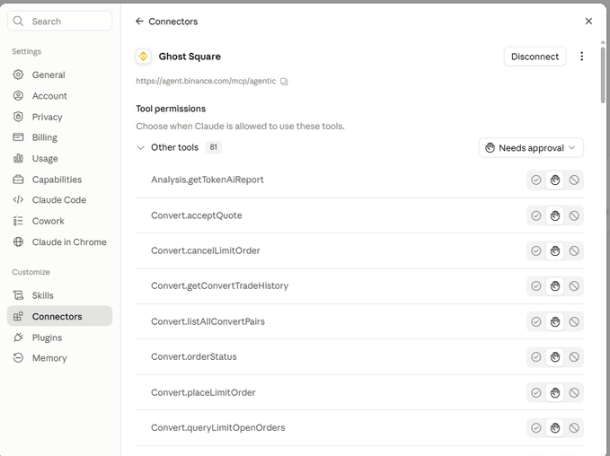Require approval for Convert.getConvertTradeHistory
610x456 pixels.
tap(555, 286)
